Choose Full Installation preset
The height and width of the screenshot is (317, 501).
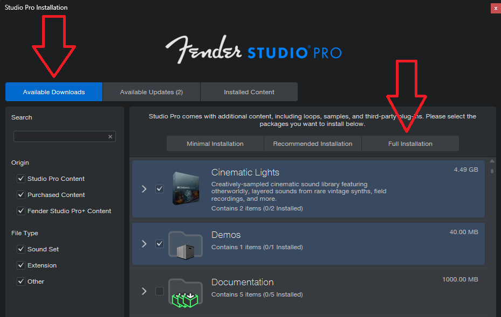pos(410,144)
